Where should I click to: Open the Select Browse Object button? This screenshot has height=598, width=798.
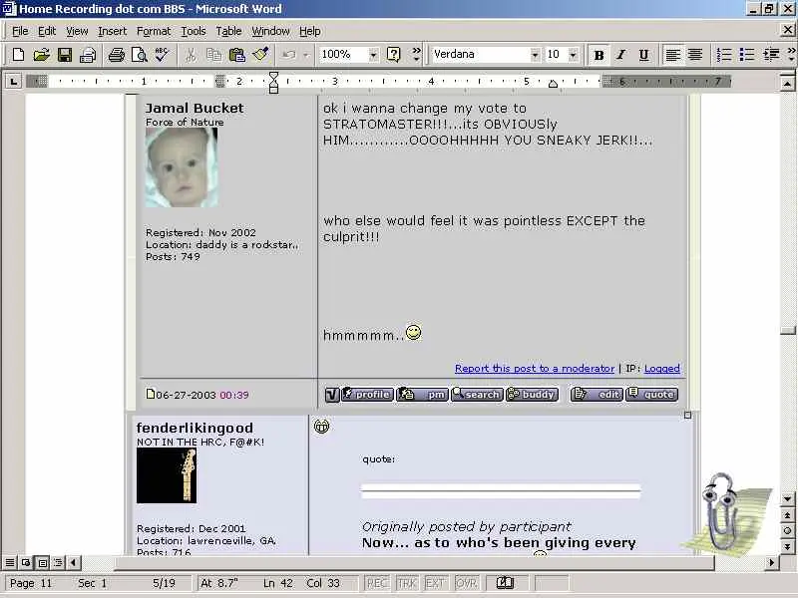787,531
